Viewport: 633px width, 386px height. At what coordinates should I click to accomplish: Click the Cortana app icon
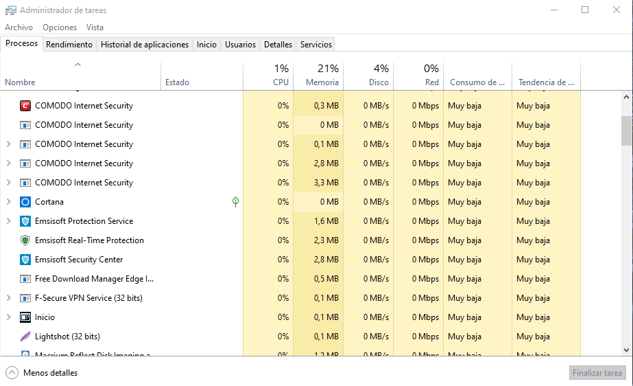[25, 202]
